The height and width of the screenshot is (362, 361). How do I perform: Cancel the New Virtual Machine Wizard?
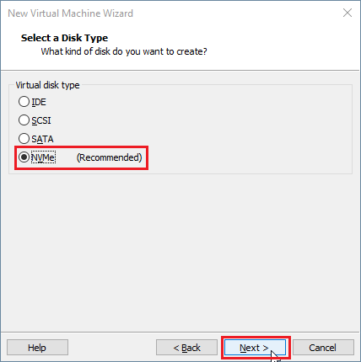coord(323,348)
